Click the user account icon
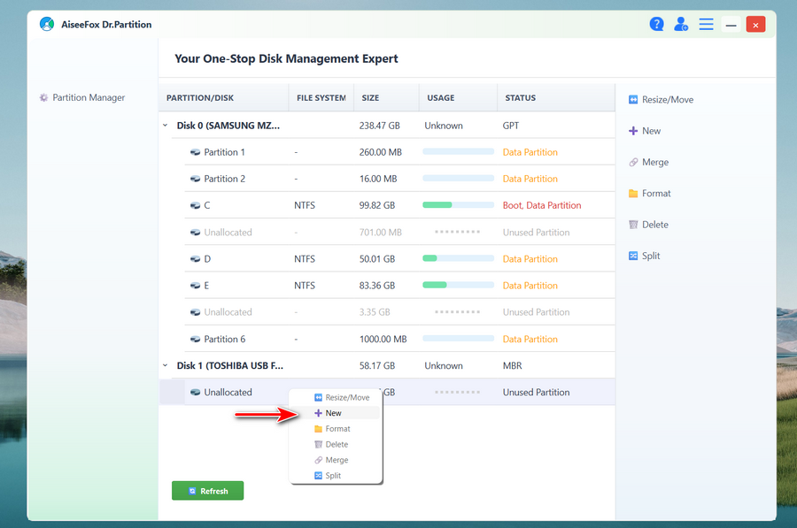Viewport: 797px width, 528px height. pos(681,24)
